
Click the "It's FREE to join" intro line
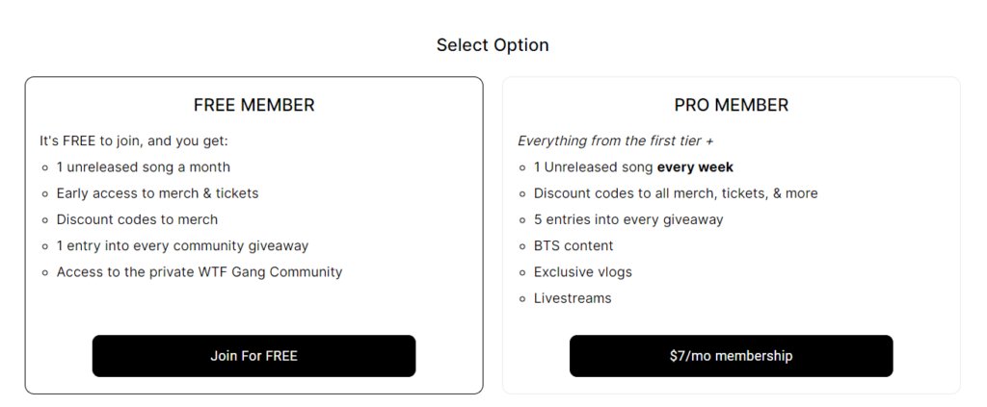[x=133, y=140]
